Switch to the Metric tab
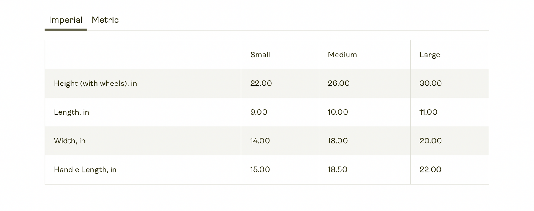The height and width of the screenshot is (211, 534). [x=105, y=20]
